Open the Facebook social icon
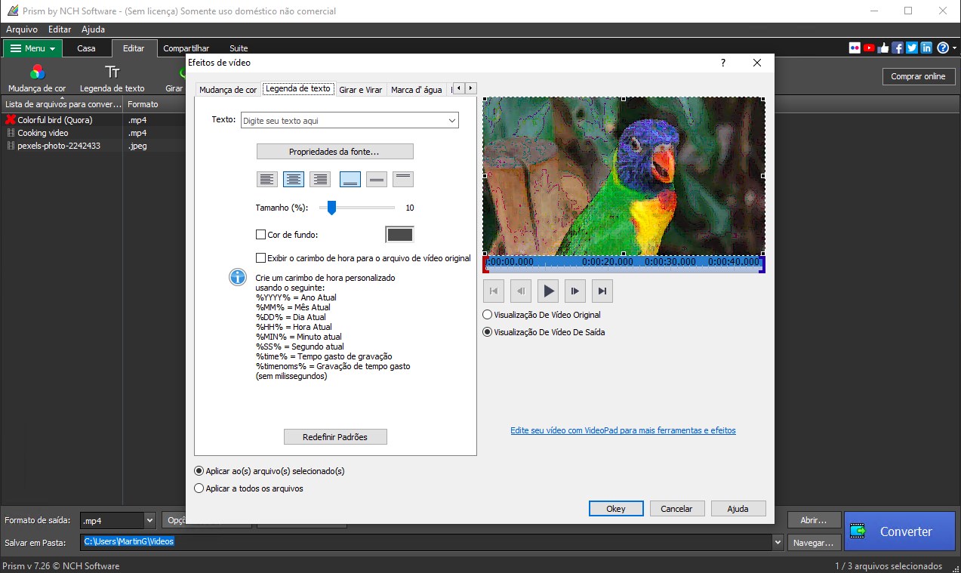Screen dimensions: 961x573 tap(898, 48)
